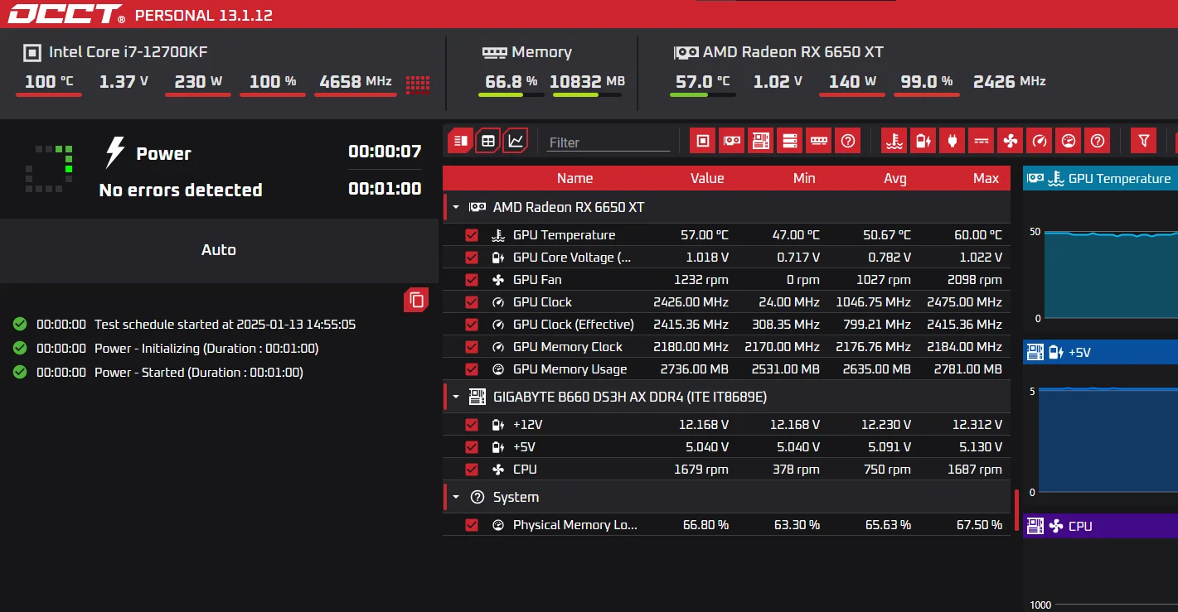Sort the table by the Max column header

pos(987,178)
